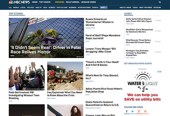Image resolution: width=170 pixels, height=116 pixels.
Task: Select the Politics section
Action: pos(30,8)
